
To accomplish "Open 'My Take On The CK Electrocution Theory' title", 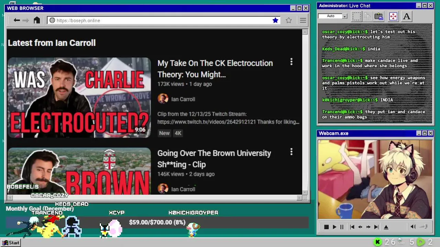I will pos(215,69).
